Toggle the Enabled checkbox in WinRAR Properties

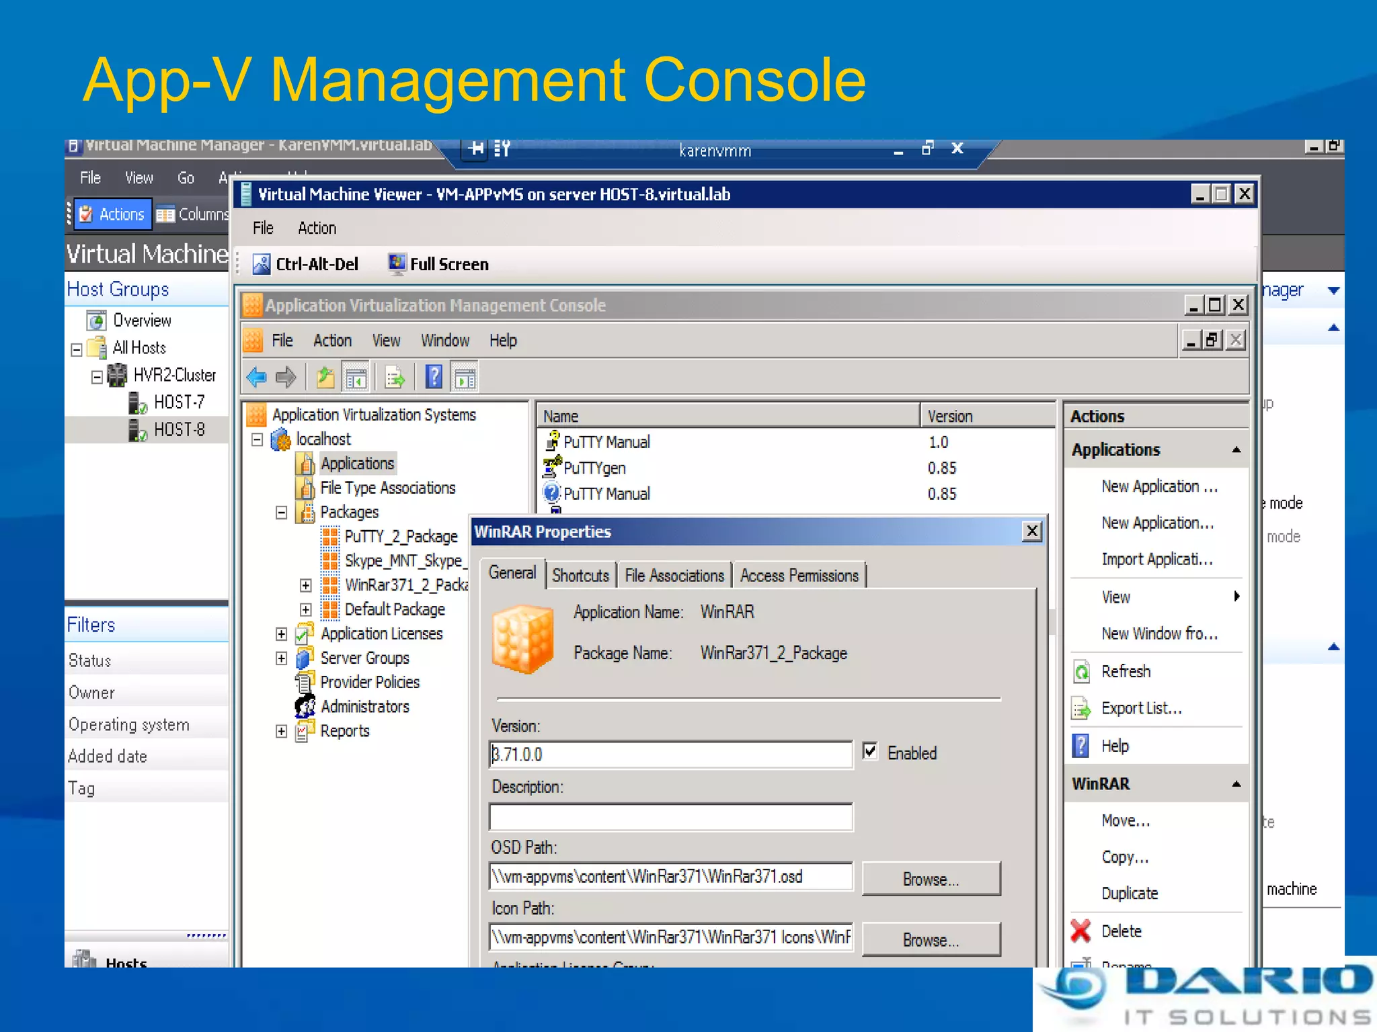tap(870, 752)
